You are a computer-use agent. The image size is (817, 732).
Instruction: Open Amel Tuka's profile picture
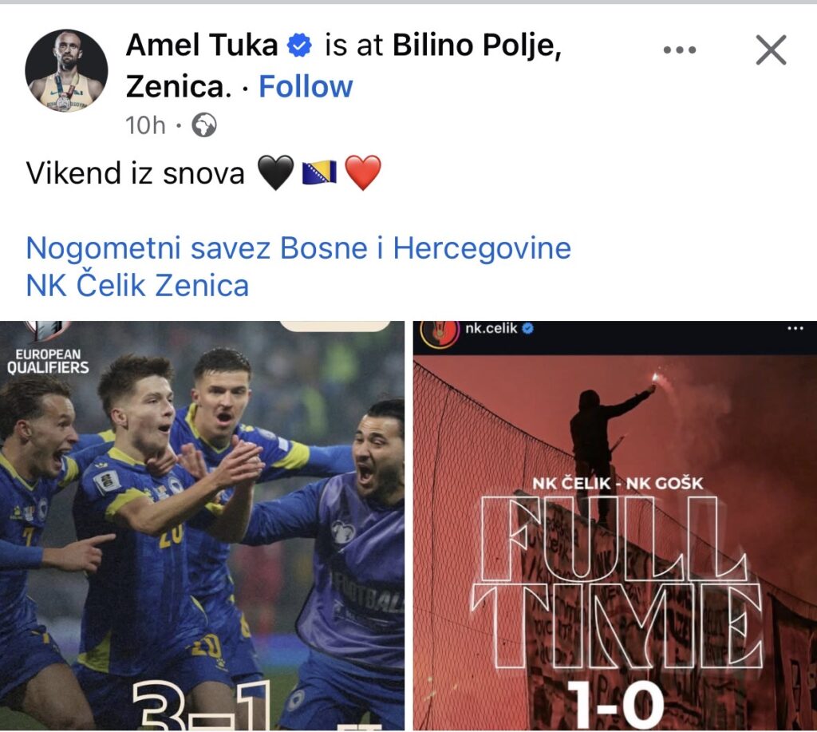pyautogui.click(x=66, y=70)
